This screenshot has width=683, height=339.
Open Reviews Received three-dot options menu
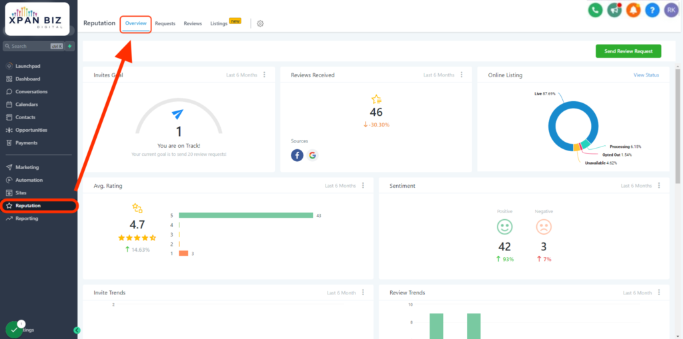[x=462, y=75]
